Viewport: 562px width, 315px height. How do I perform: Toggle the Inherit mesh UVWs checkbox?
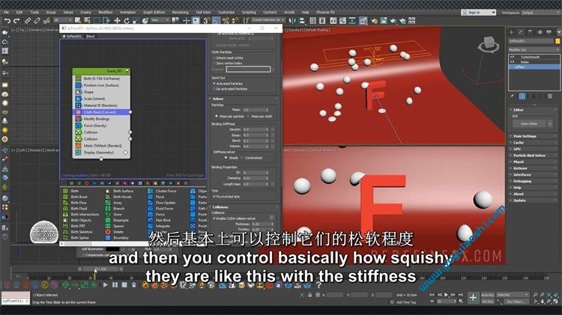(x=214, y=58)
